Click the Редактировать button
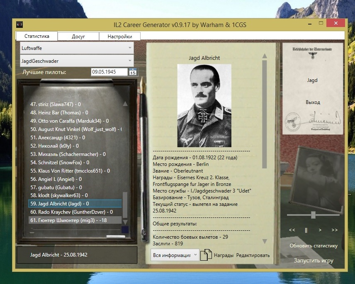 [x=253, y=255]
